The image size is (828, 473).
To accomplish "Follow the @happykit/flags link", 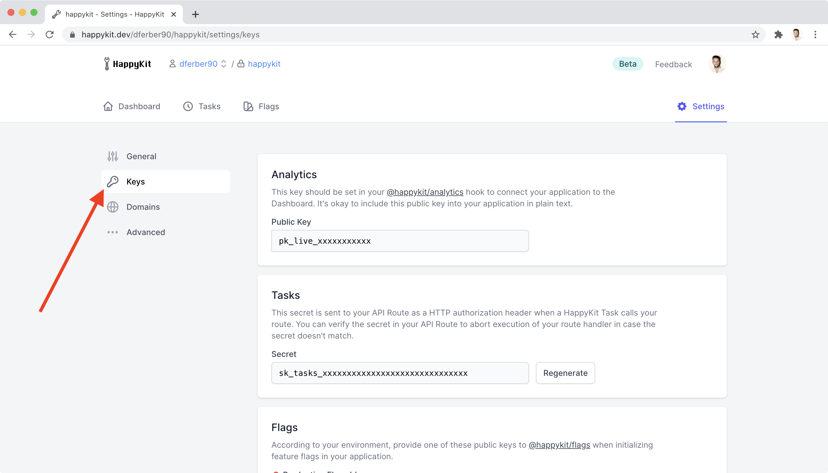I will tap(559, 445).
